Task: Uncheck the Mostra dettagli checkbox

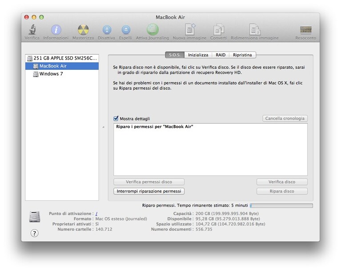Action: pos(116,119)
